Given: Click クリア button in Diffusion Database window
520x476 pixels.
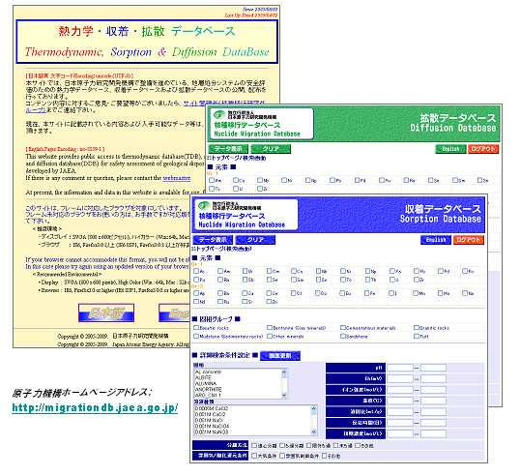Looking at the screenshot, I should coord(271,149).
